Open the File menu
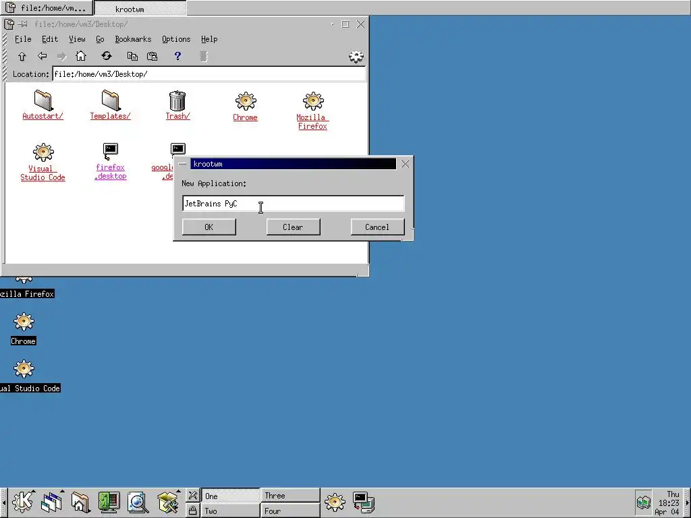 23,39
